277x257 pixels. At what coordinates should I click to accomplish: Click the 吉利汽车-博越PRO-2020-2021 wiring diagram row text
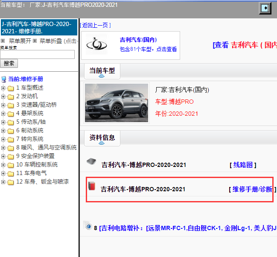click(x=144, y=165)
